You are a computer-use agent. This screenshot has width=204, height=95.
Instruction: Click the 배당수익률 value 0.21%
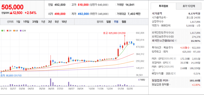point(197,74)
